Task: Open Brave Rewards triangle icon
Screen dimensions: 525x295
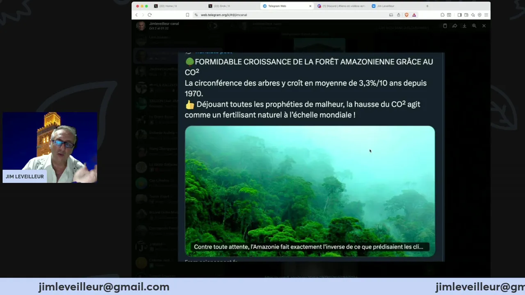Action: click(414, 15)
